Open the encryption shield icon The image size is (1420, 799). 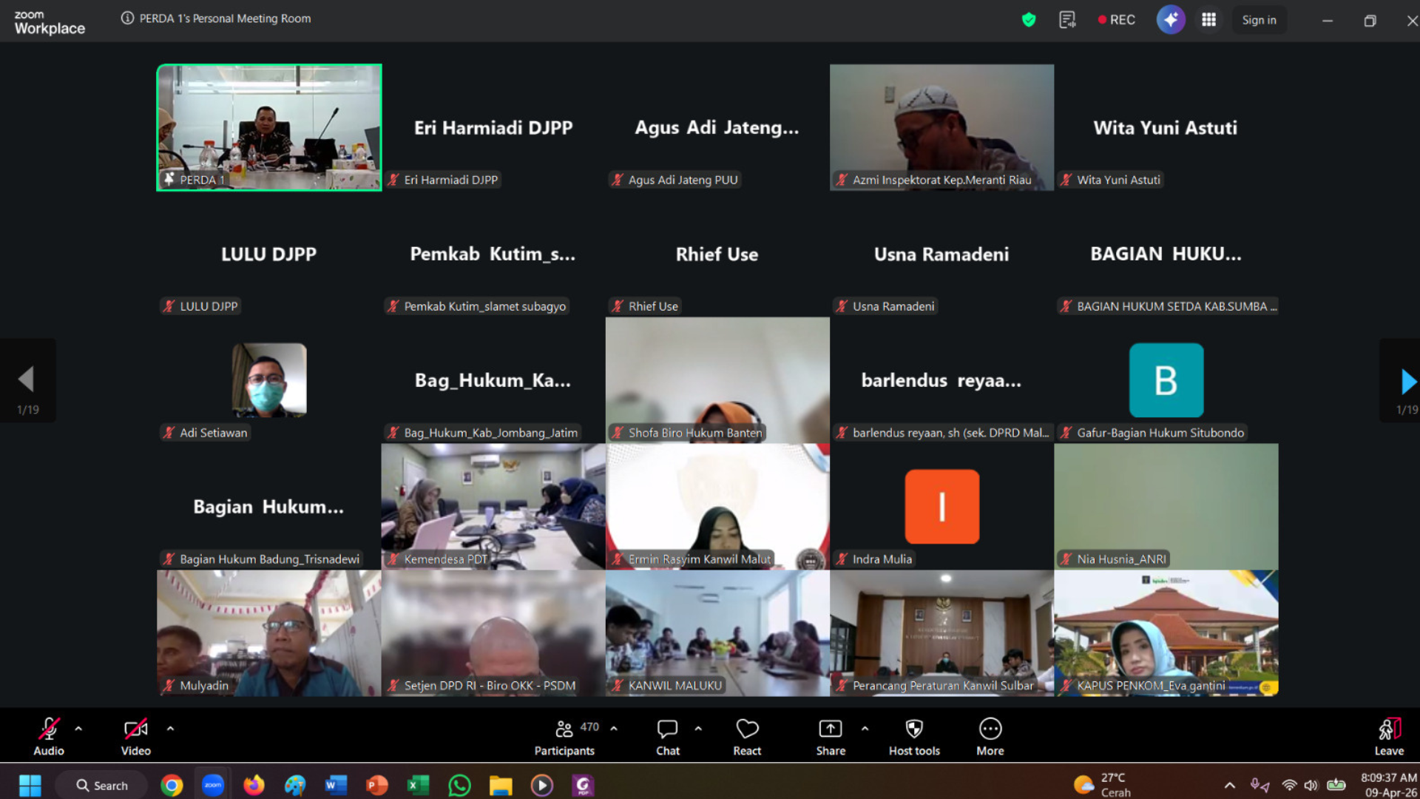click(1028, 20)
